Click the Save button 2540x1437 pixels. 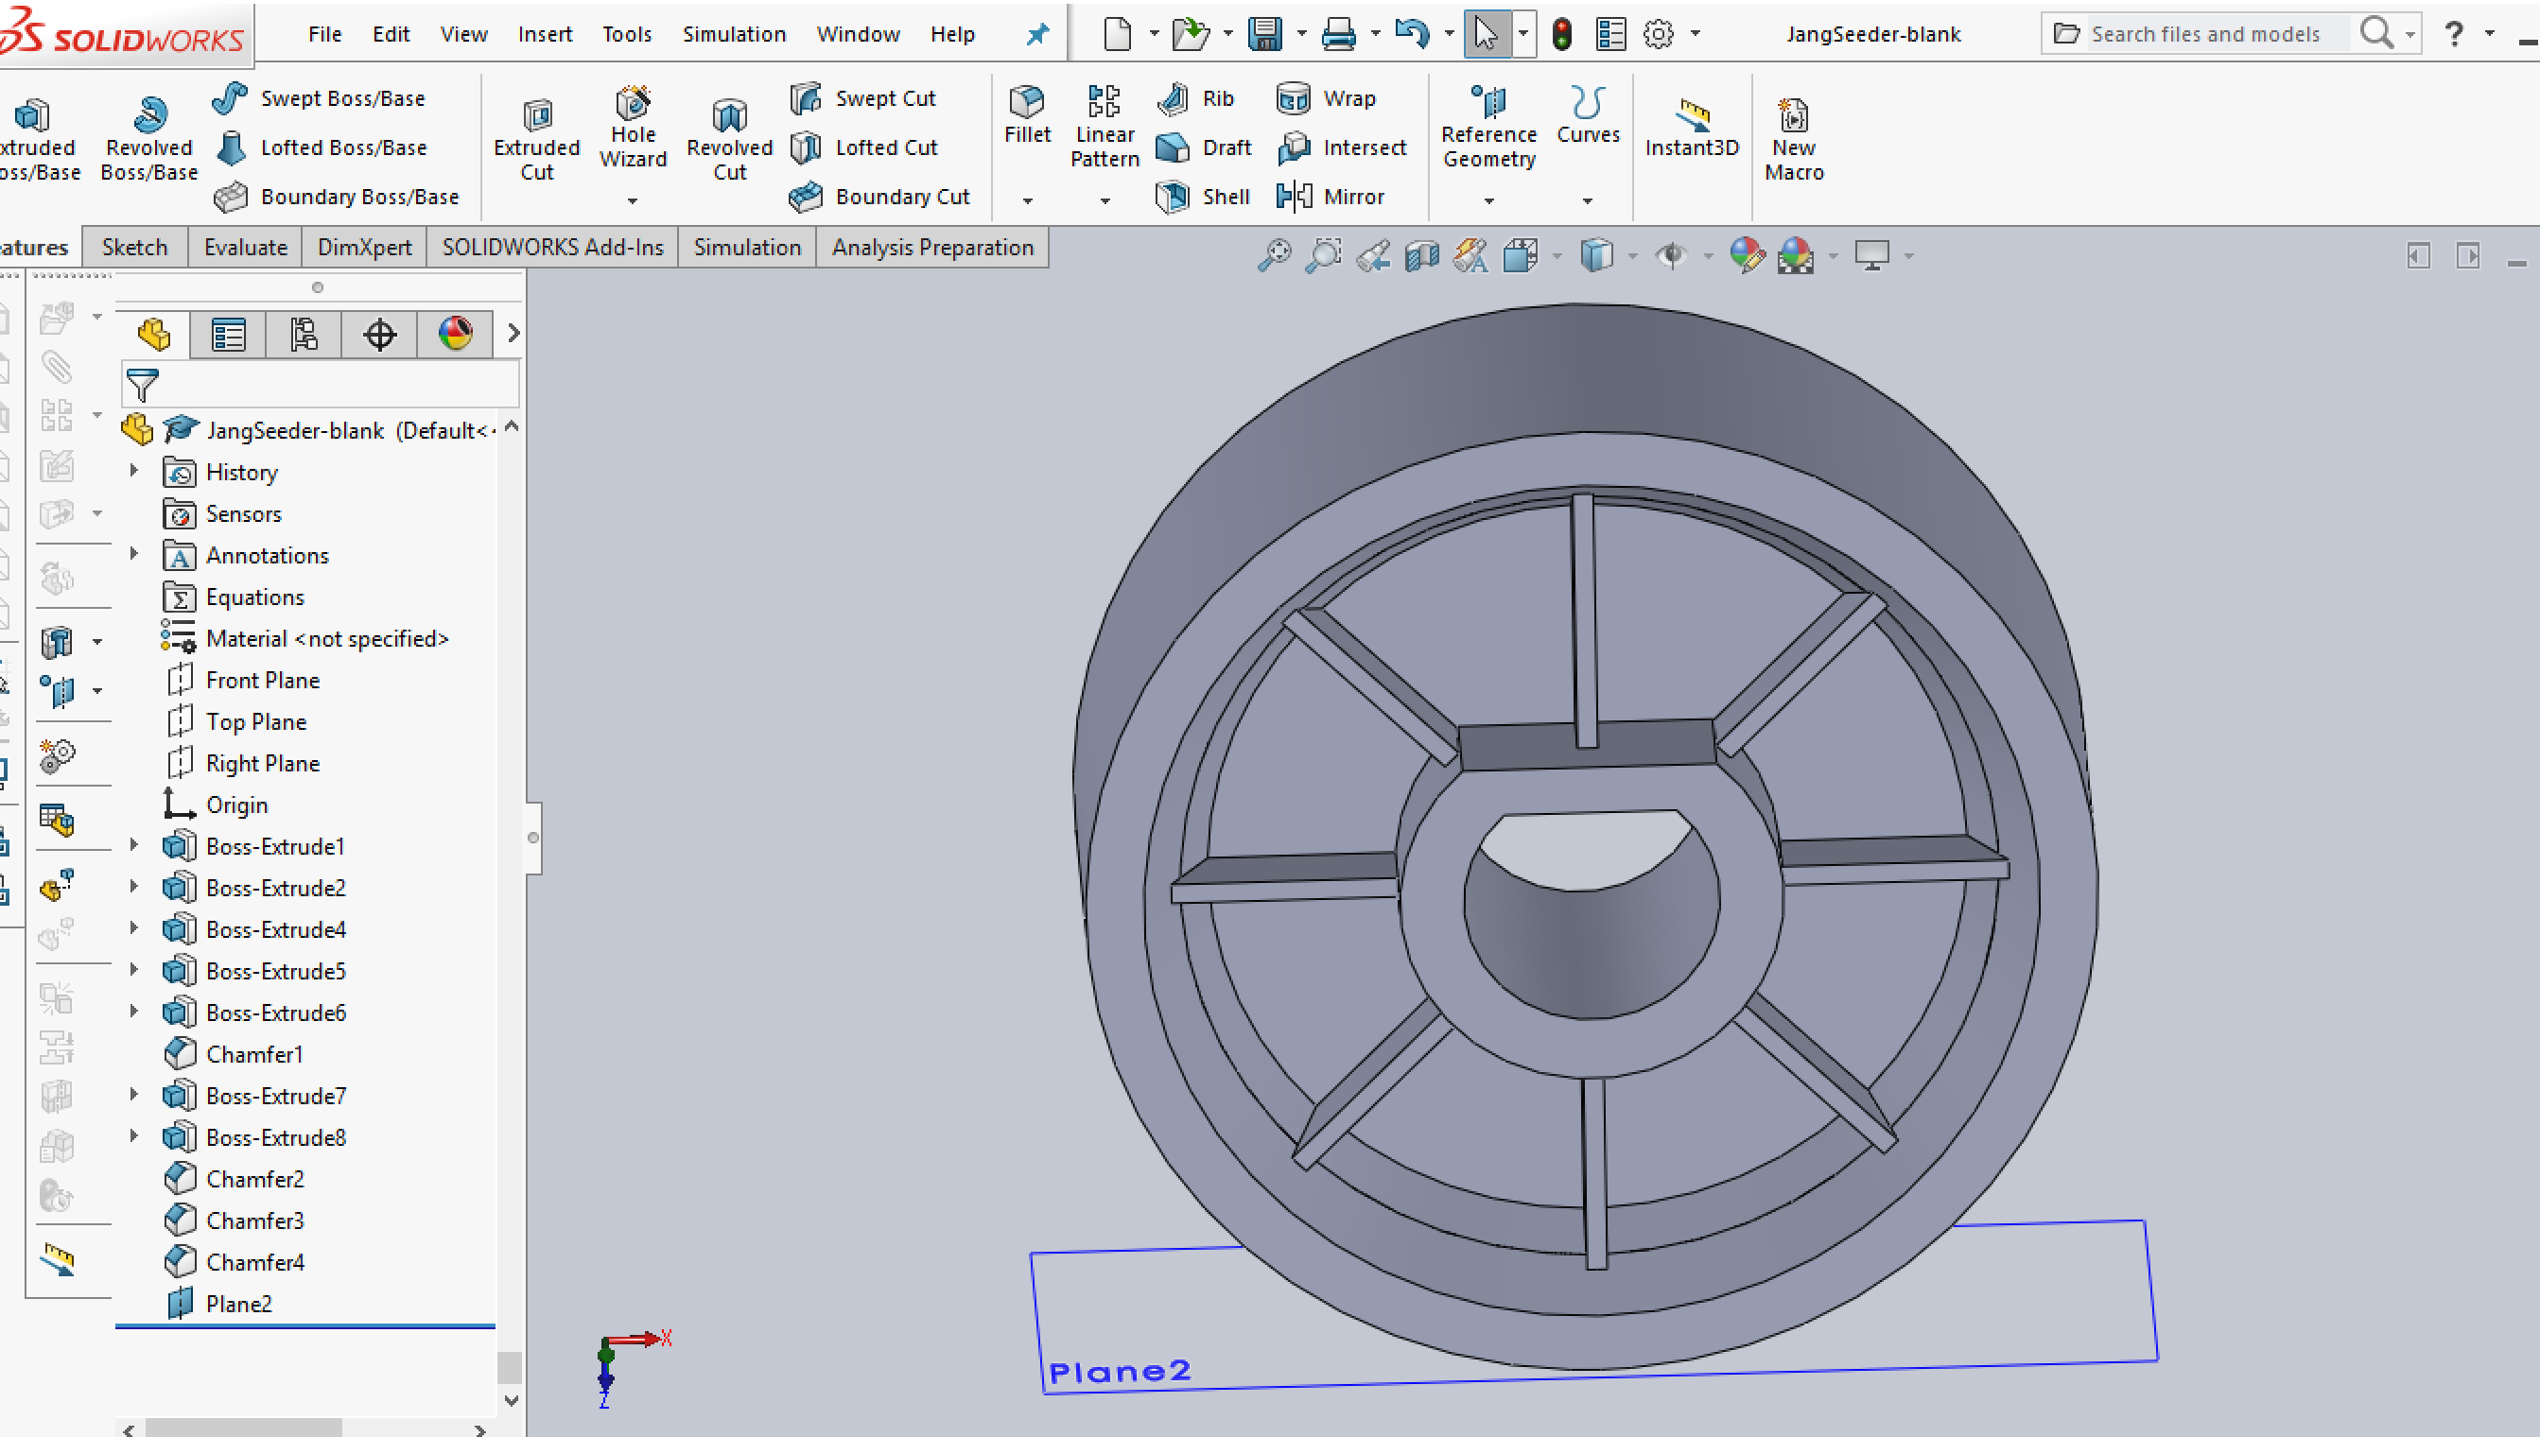tap(1263, 35)
